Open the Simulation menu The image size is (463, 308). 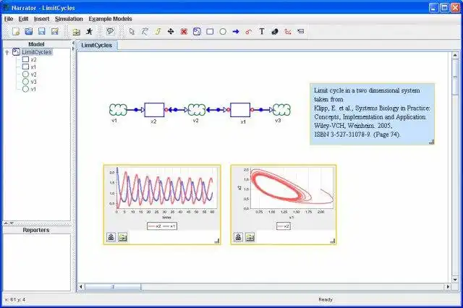pyautogui.click(x=69, y=19)
